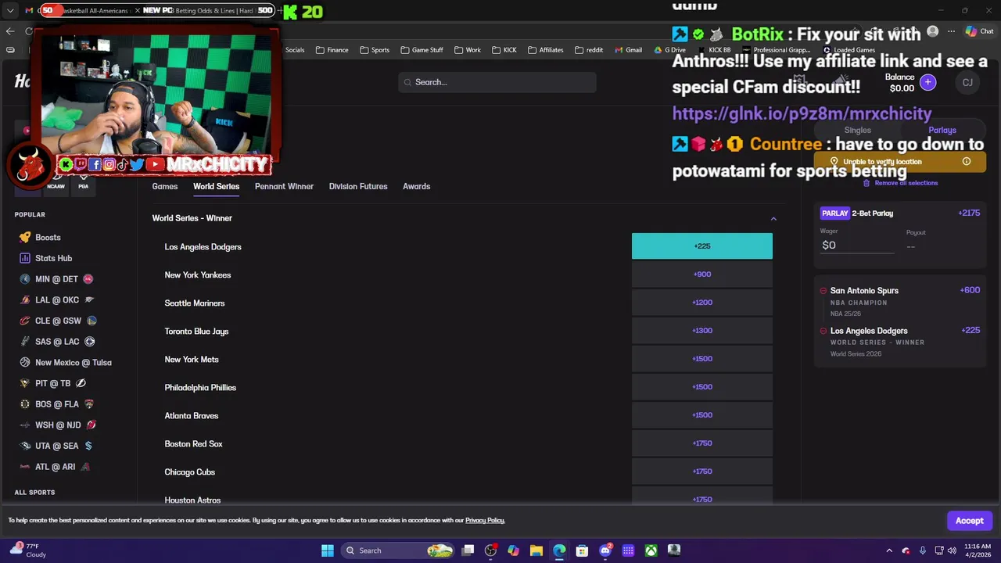Viewport: 1001px width, 563px height.
Task: Open the Boosts rocket icon
Action: [25, 237]
